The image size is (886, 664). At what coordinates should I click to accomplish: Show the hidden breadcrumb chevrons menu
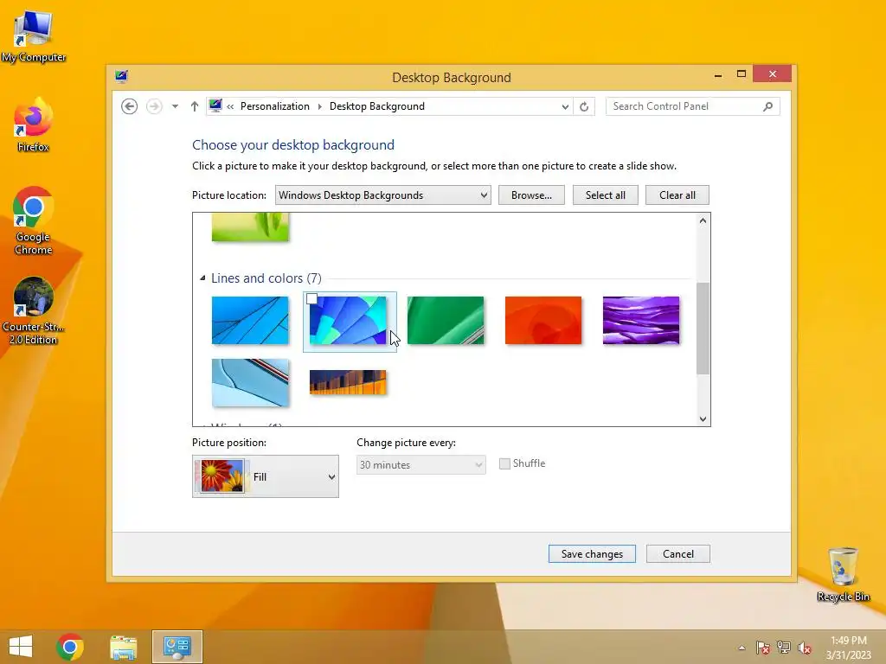[230, 106]
